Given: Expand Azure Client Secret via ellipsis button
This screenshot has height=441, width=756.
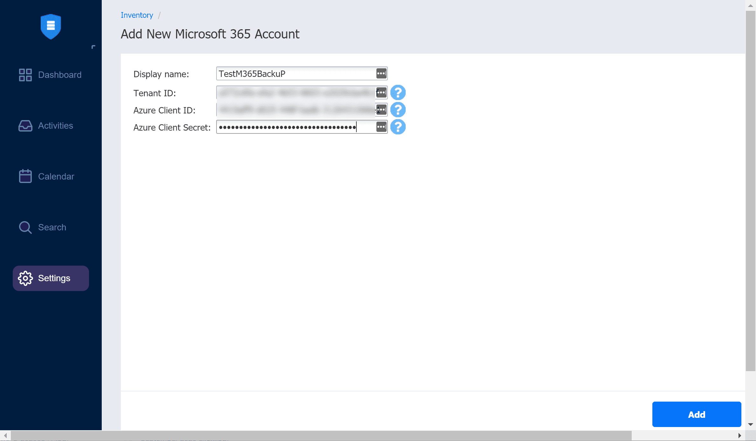Looking at the screenshot, I should click(x=381, y=127).
